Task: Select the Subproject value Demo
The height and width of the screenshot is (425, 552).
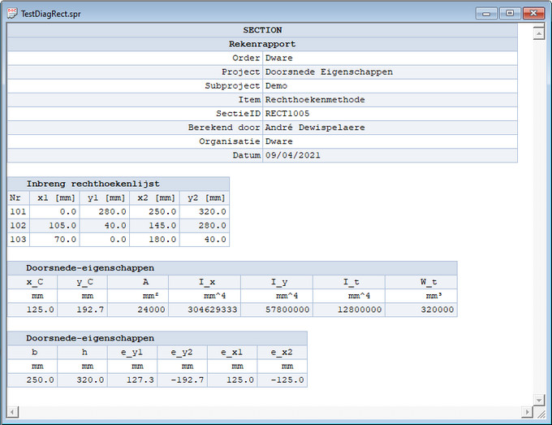Action: point(276,86)
